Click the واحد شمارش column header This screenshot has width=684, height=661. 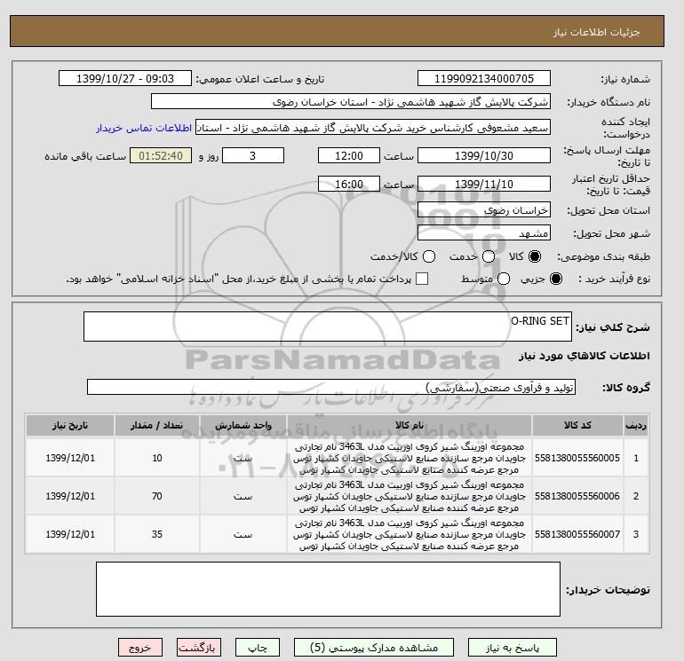[243, 425]
